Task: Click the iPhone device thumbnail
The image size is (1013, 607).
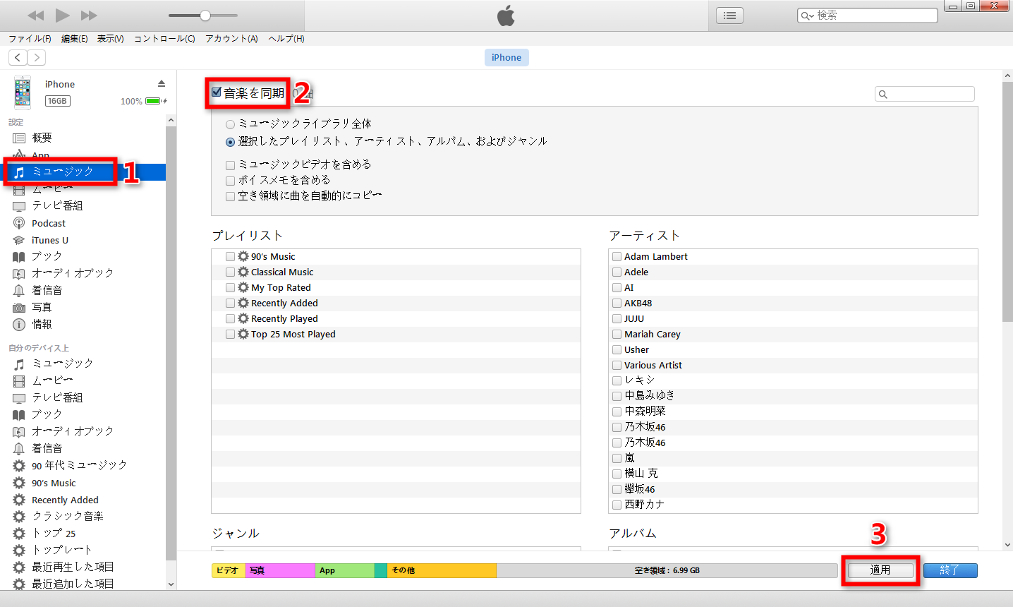Action: (x=23, y=92)
